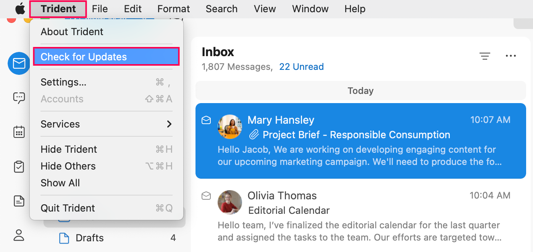Click the read-status envelope on Mary Hansley's message
The height and width of the screenshot is (252, 533).
click(206, 120)
